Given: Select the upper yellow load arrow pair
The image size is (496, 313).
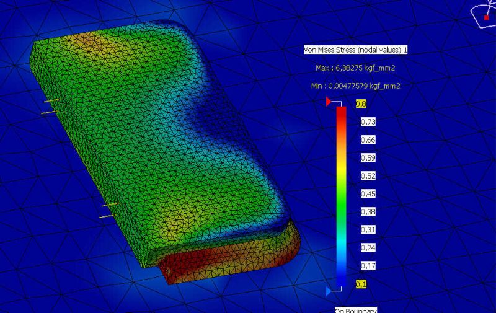Looking at the screenshot, I should tap(51, 107).
